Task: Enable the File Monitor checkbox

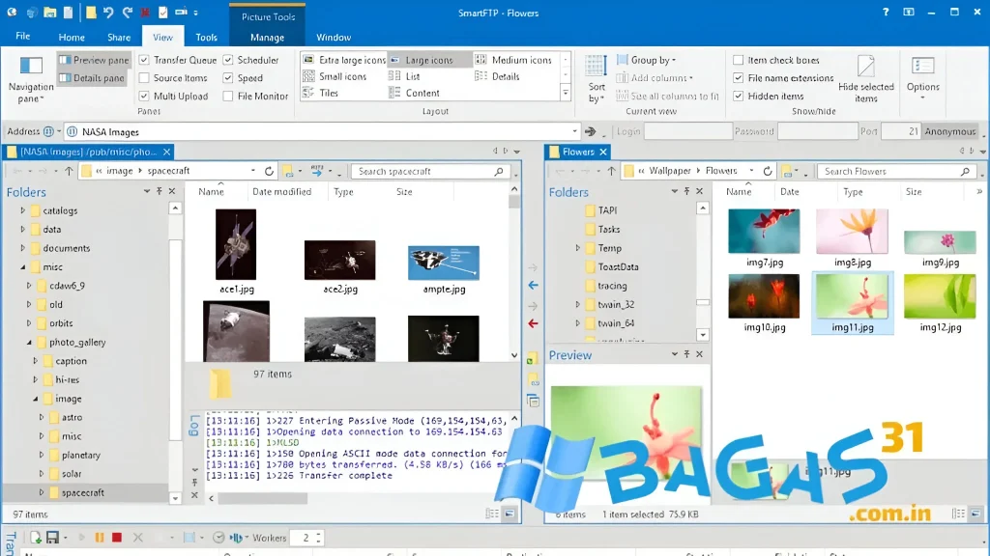Action: click(228, 96)
